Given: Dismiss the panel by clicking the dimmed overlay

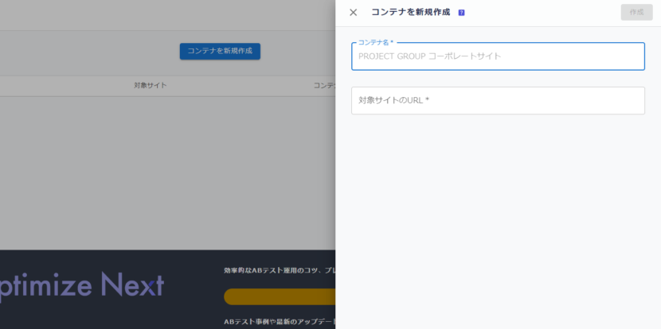Looking at the screenshot, I should [159, 175].
